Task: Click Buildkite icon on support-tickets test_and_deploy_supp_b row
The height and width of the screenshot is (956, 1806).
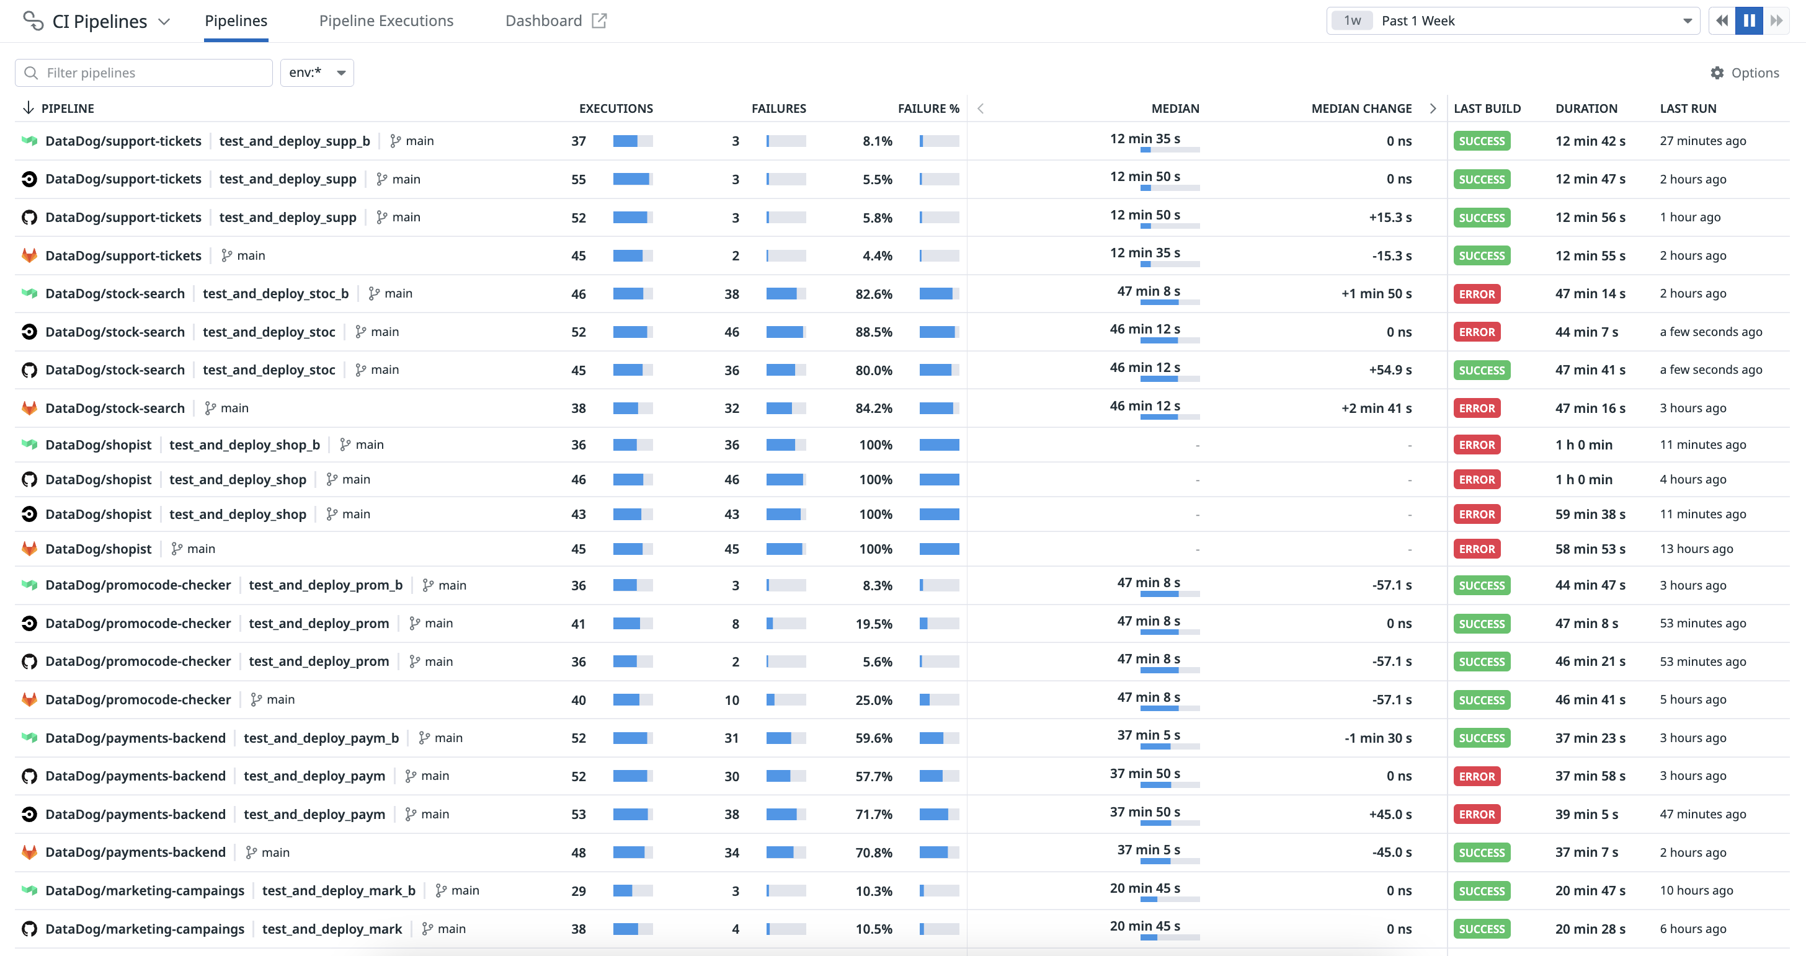Action: click(x=29, y=141)
